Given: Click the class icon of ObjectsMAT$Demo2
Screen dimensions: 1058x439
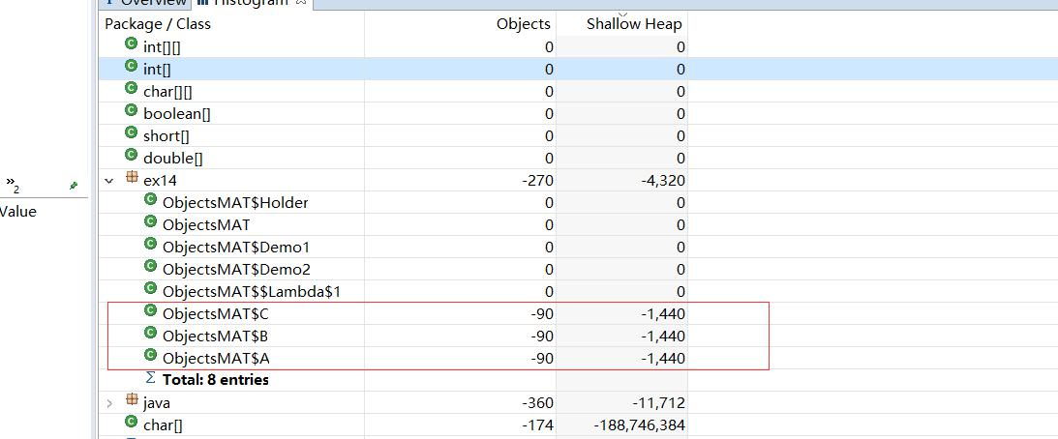Looking at the screenshot, I should (x=151, y=266).
